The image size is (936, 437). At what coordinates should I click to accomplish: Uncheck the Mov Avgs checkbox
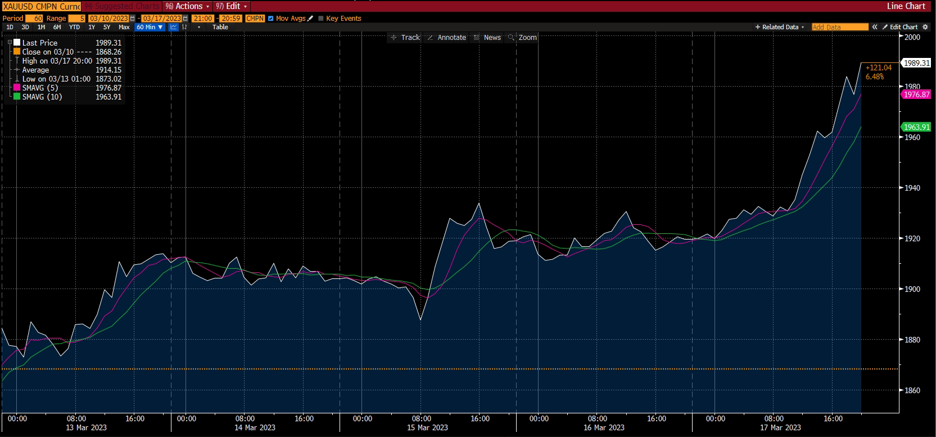point(271,19)
